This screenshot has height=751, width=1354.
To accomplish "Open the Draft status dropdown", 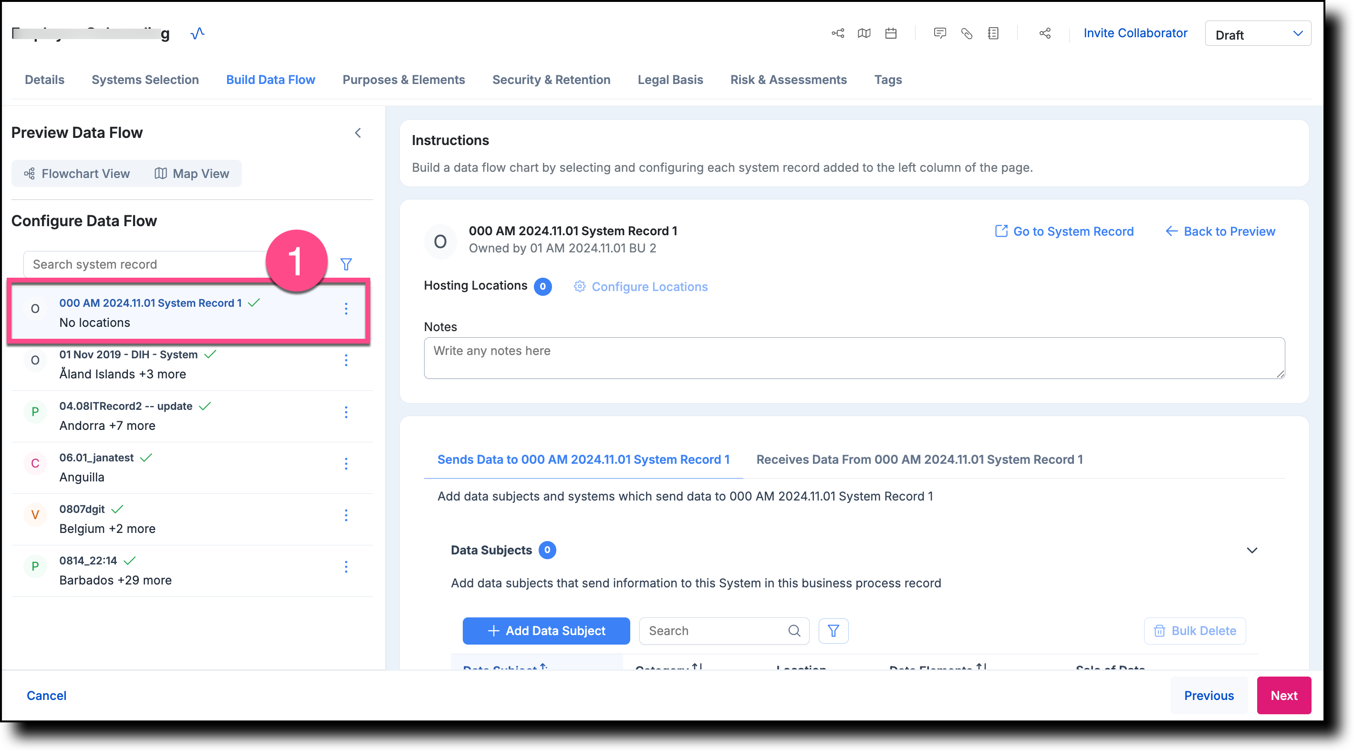I will (1258, 33).
